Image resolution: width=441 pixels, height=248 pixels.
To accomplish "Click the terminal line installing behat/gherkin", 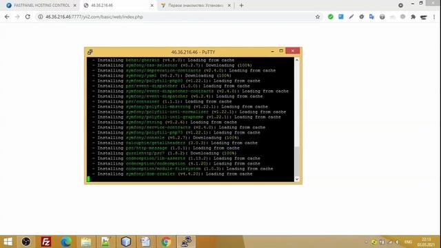I will coord(163,60).
